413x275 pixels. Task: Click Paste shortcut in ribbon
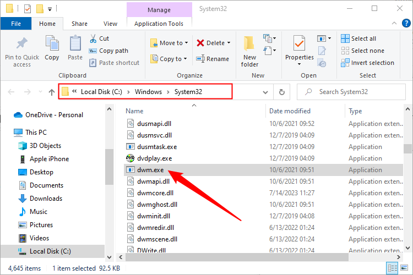click(x=114, y=63)
